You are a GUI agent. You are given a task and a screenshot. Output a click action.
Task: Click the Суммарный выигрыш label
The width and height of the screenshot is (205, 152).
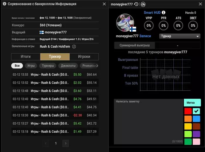(134, 45)
